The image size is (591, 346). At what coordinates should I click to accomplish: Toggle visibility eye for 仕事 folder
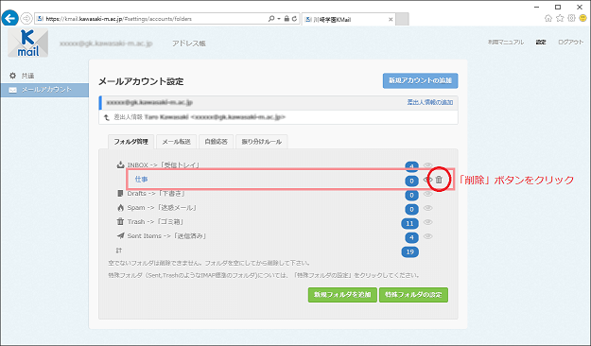tap(427, 180)
